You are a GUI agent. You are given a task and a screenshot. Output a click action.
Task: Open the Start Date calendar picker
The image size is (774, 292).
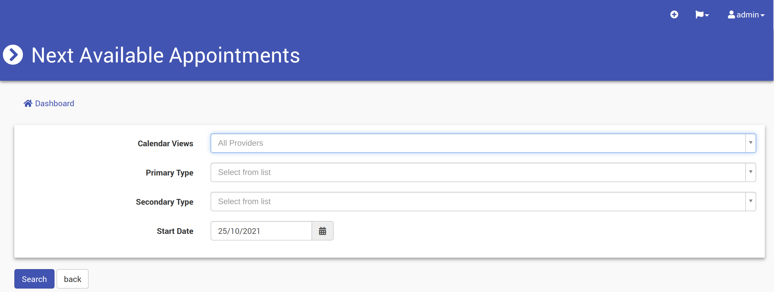point(322,231)
